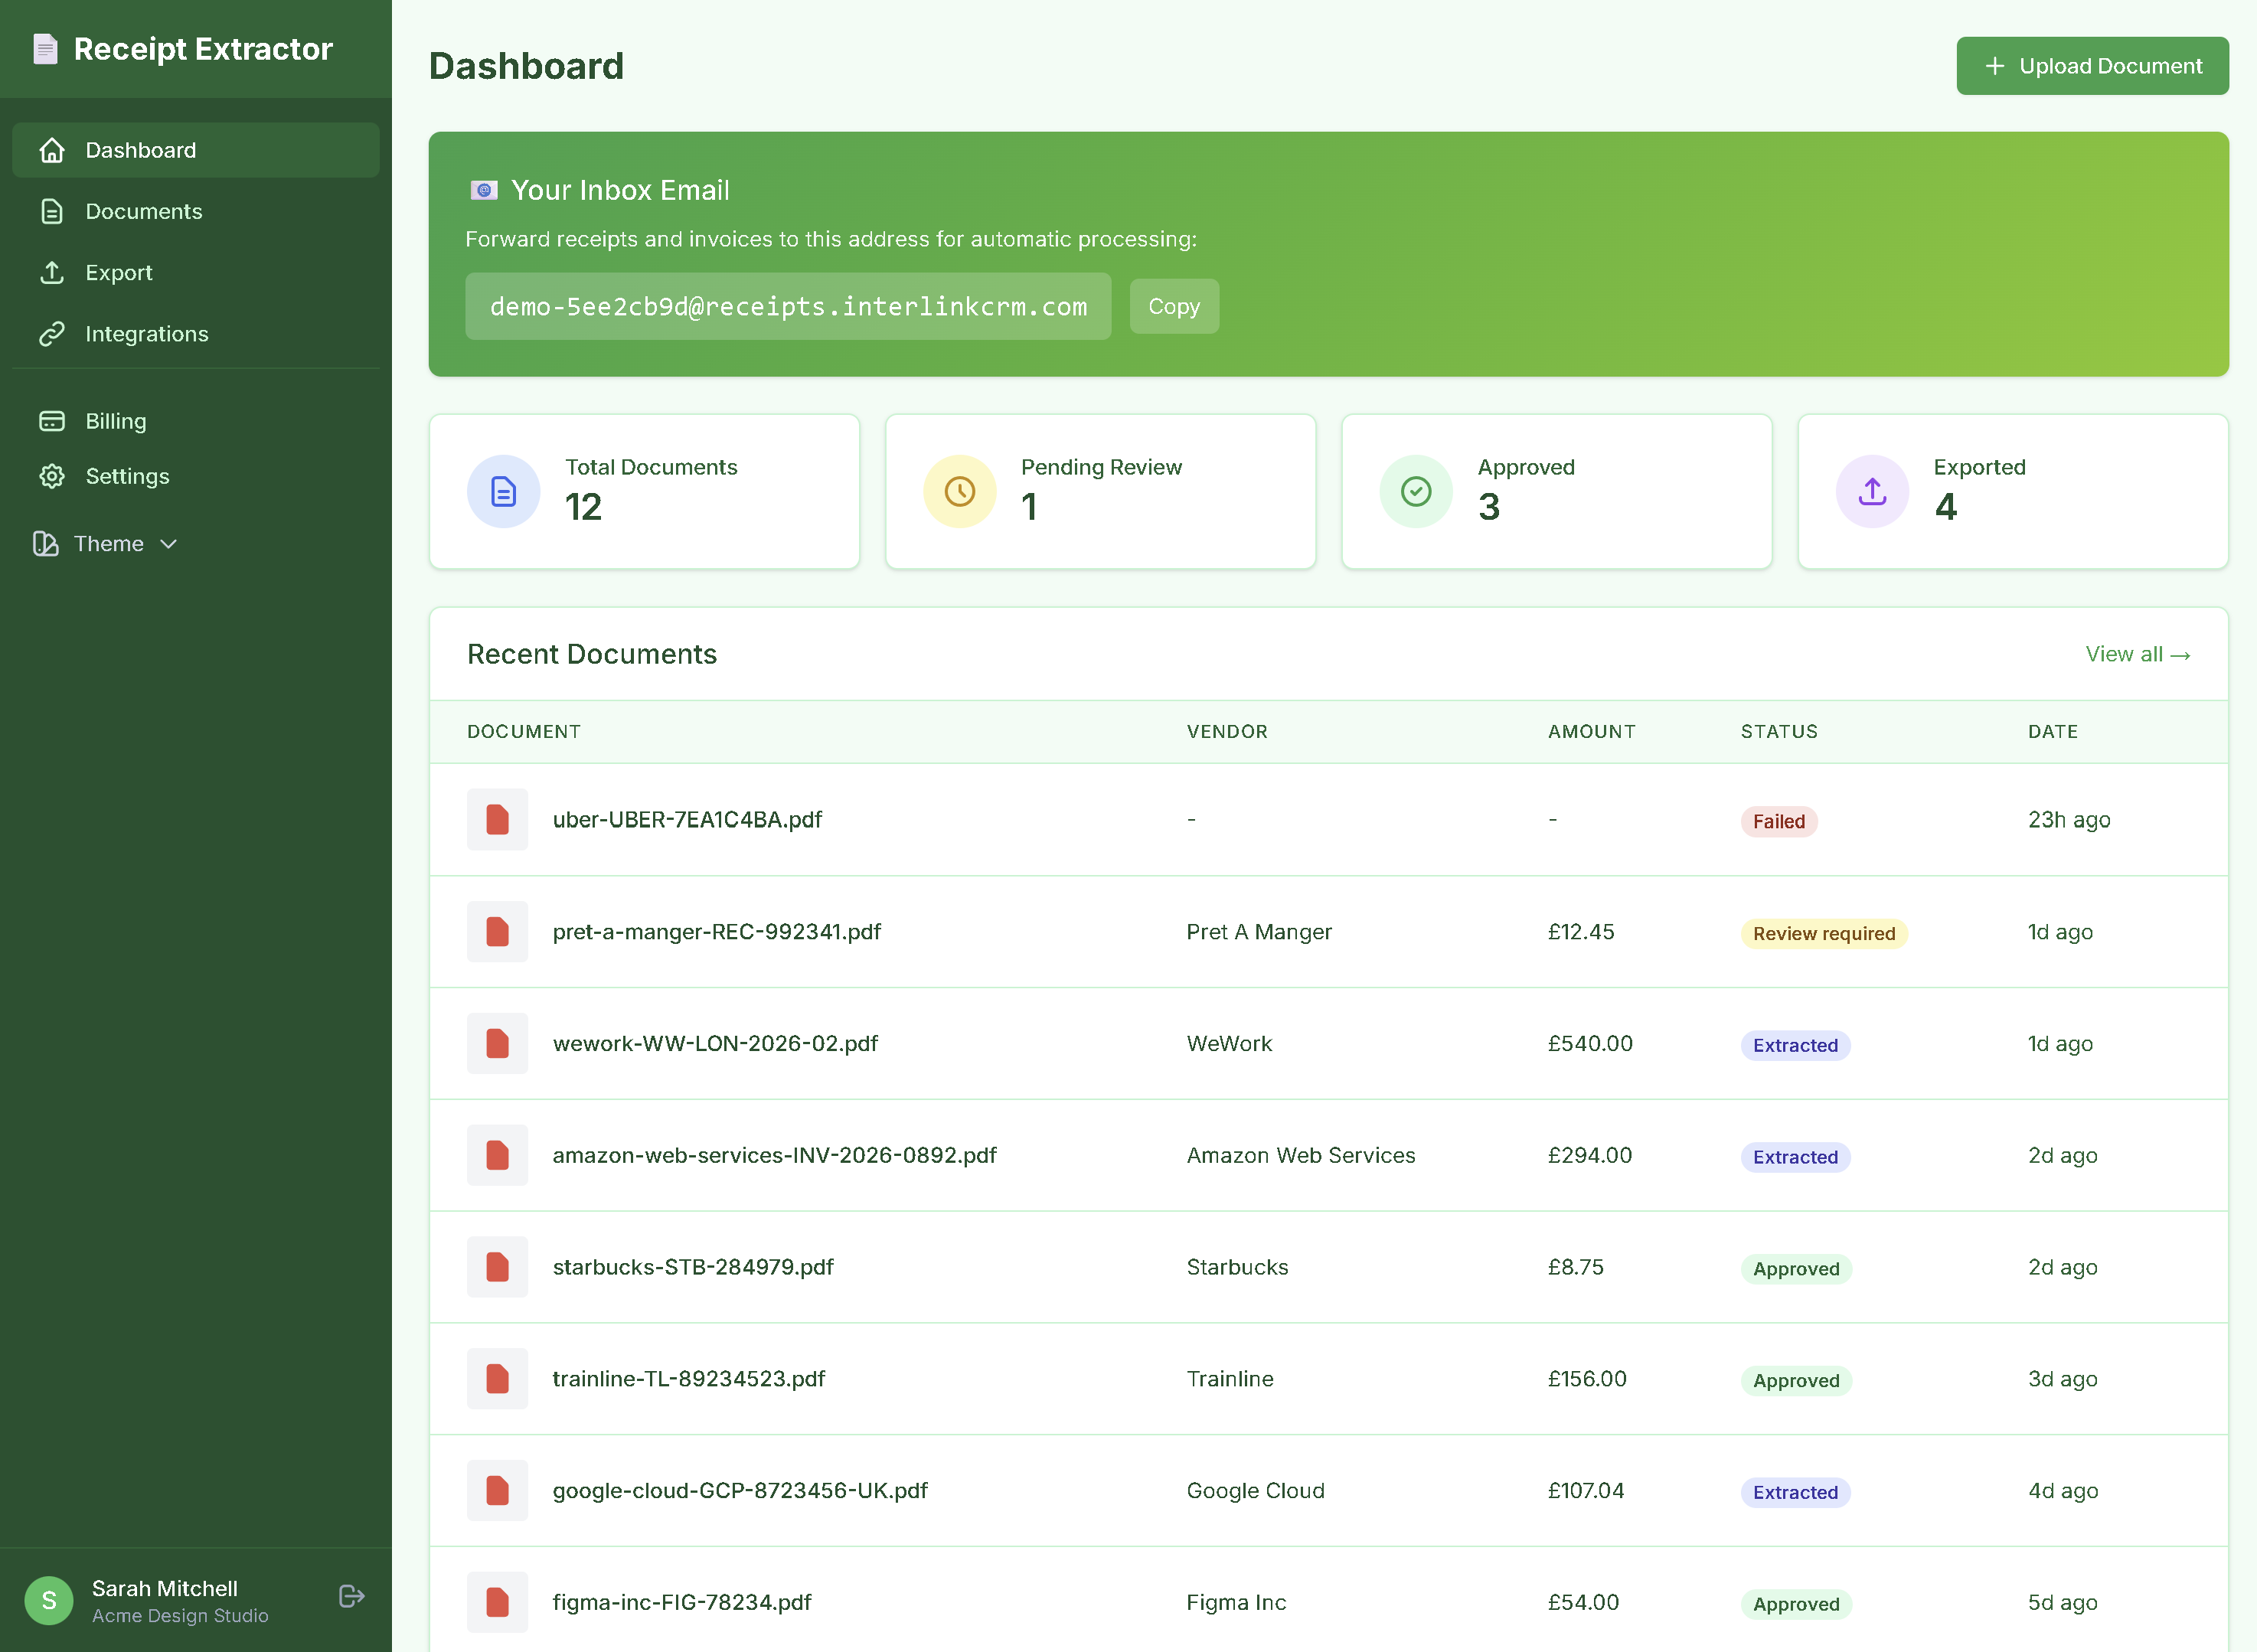Open the Documents page via file icon
The width and height of the screenshot is (2257, 1652).
coord(52,211)
